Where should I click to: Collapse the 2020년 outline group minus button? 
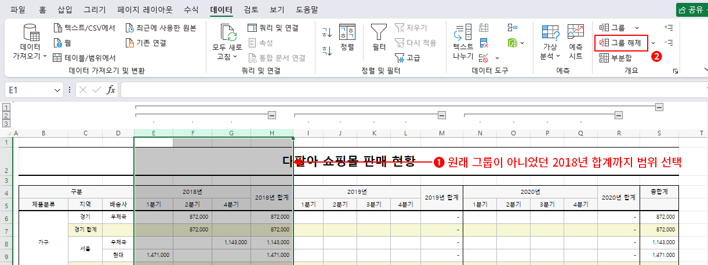point(619,115)
